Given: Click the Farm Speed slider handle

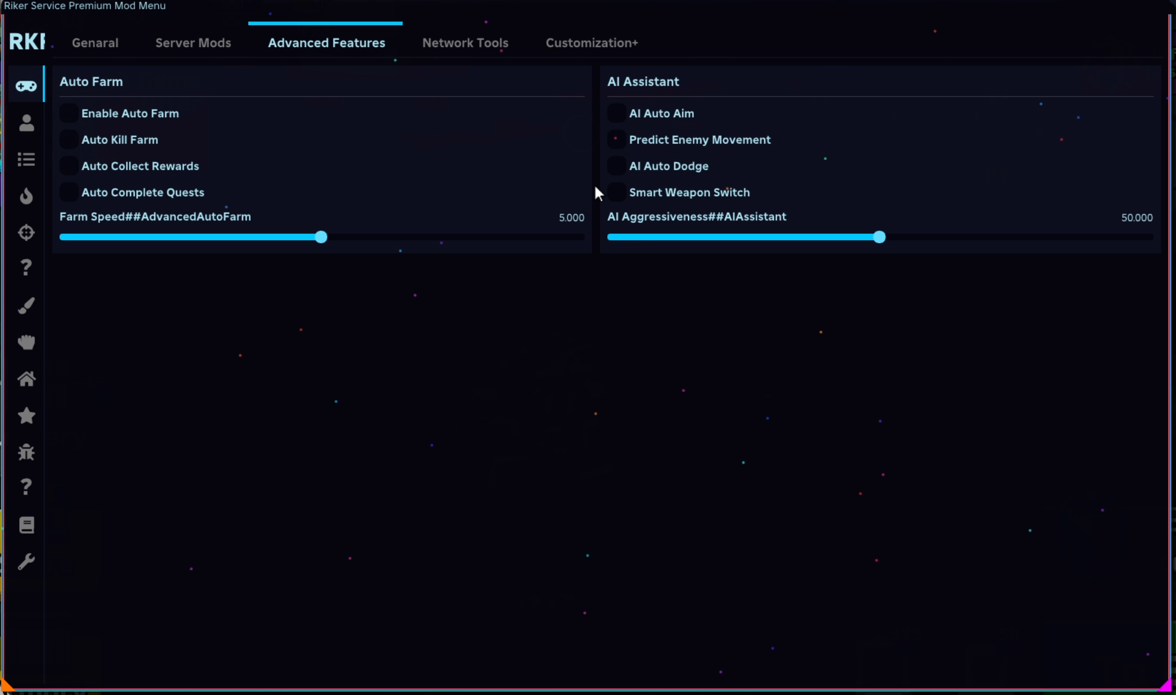Looking at the screenshot, I should 321,237.
